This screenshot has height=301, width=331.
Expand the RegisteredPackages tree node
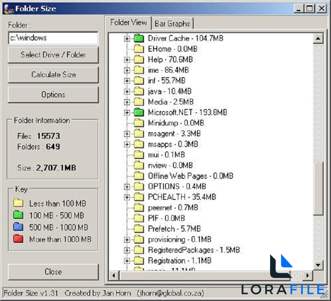pos(127,250)
